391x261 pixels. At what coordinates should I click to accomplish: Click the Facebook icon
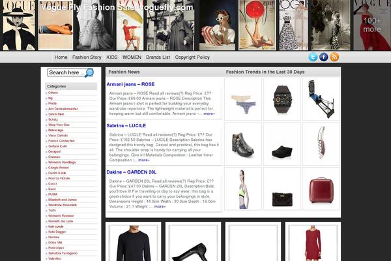[x=324, y=57]
